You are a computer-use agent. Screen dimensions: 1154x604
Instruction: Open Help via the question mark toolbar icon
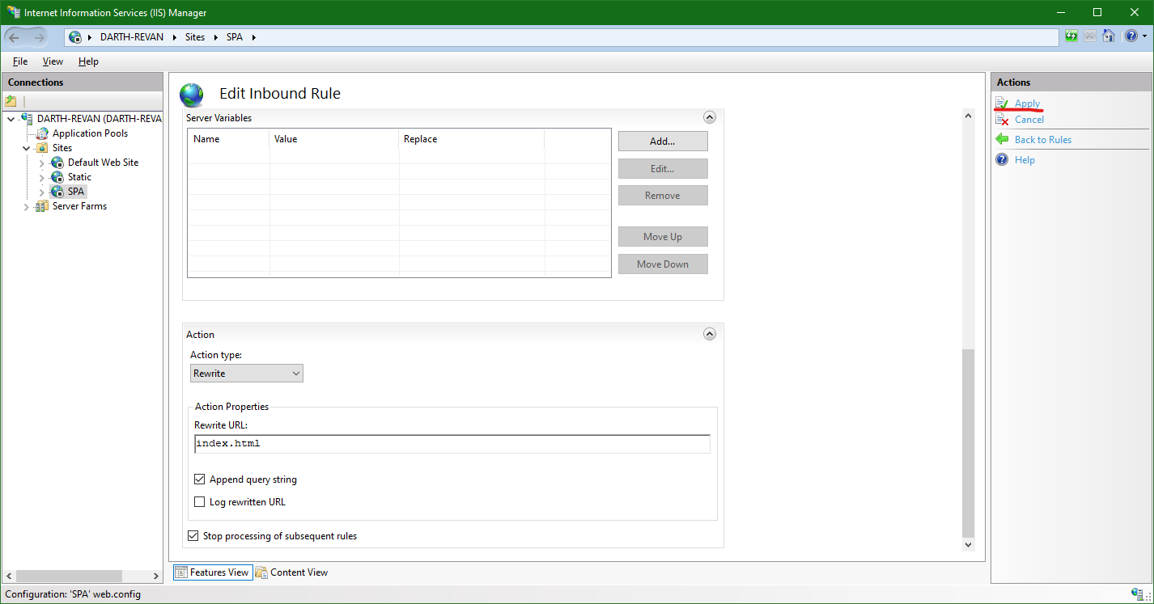1131,36
